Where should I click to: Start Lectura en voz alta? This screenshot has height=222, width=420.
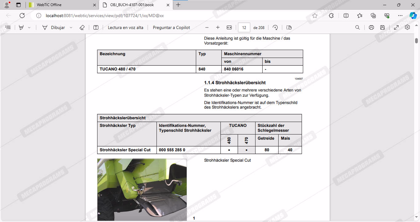(x=125, y=27)
